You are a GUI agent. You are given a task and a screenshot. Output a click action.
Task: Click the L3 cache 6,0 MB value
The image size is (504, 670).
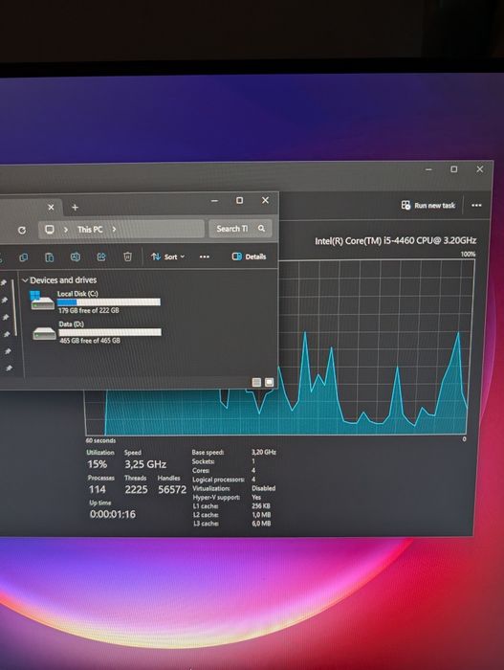[261, 524]
